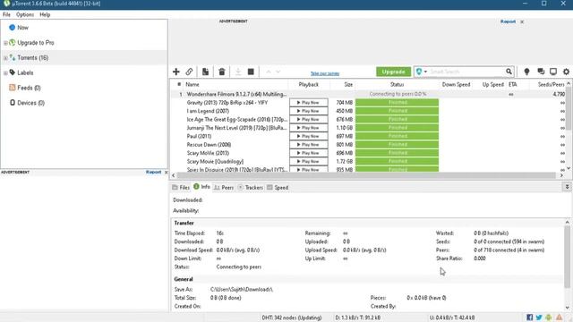Click the chat bubbles icon in toolbar
This screenshot has height=322, width=573.
541,72
